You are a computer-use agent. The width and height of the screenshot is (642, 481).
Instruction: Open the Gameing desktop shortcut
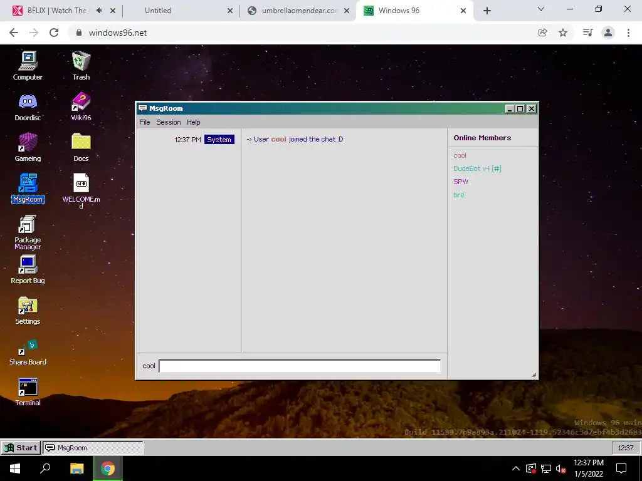28,147
